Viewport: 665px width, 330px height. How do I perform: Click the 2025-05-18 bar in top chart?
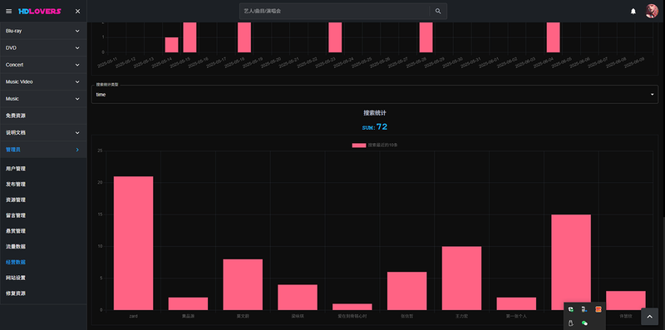tap(244, 37)
